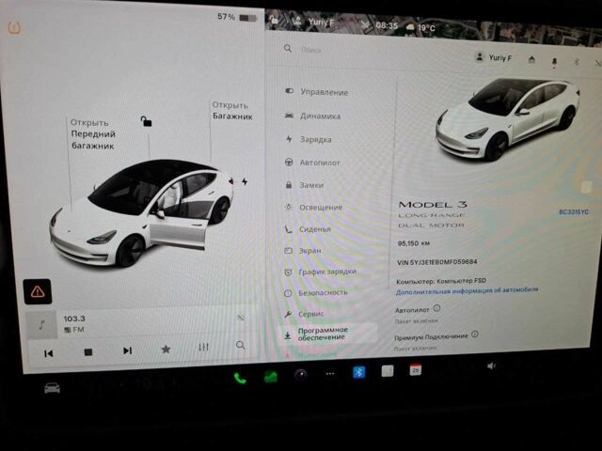Open the blue Bluetooth app in bottom bar
This screenshot has width=602, height=451.
359,372
